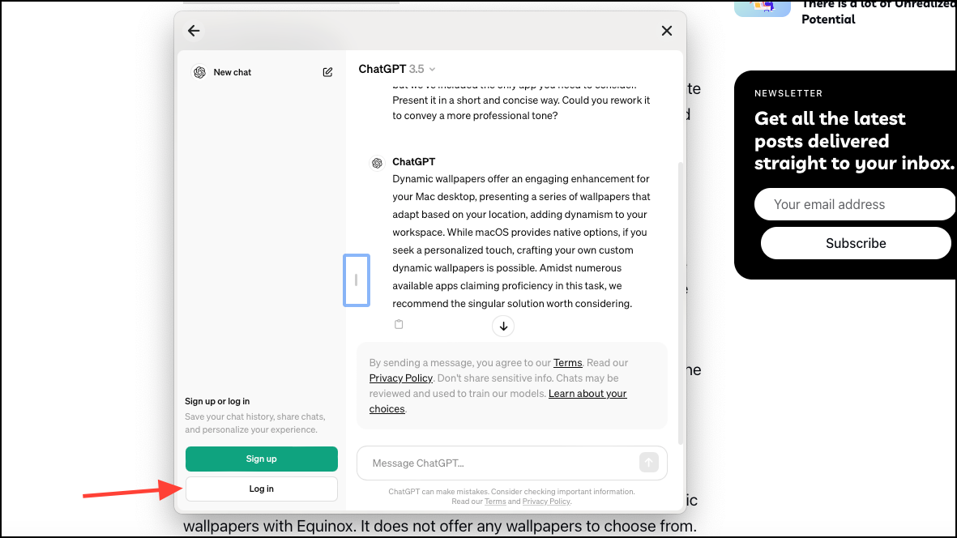This screenshot has height=538, width=957.
Task: Start a new chat with the compose icon
Action: tap(327, 72)
